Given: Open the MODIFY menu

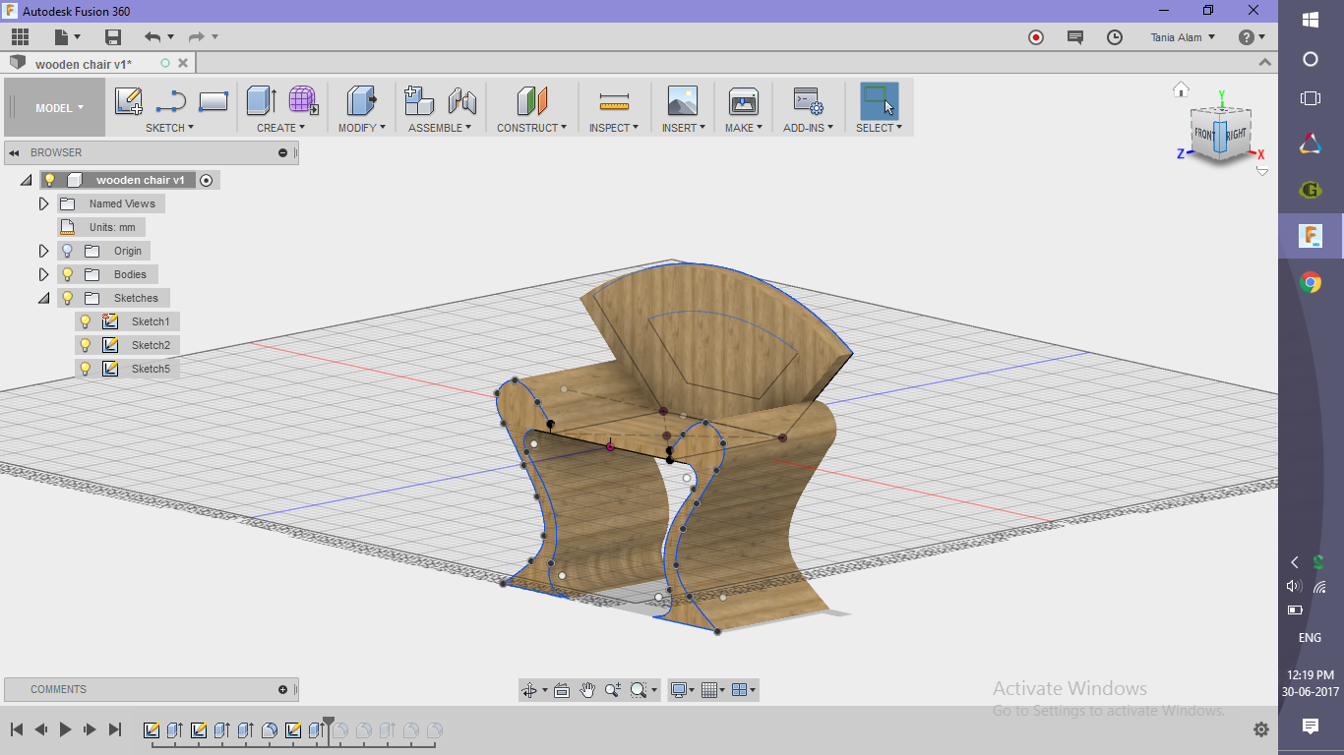Looking at the screenshot, I should tap(362, 128).
